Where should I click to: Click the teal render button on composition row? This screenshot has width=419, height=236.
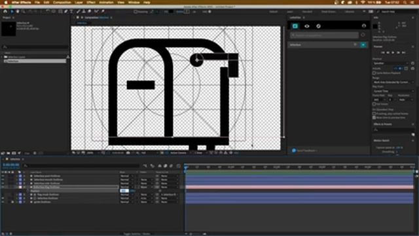coord(363,45)
